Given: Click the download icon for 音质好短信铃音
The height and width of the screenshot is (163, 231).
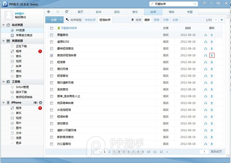Looking at the screenshot, I should [212, 56].
